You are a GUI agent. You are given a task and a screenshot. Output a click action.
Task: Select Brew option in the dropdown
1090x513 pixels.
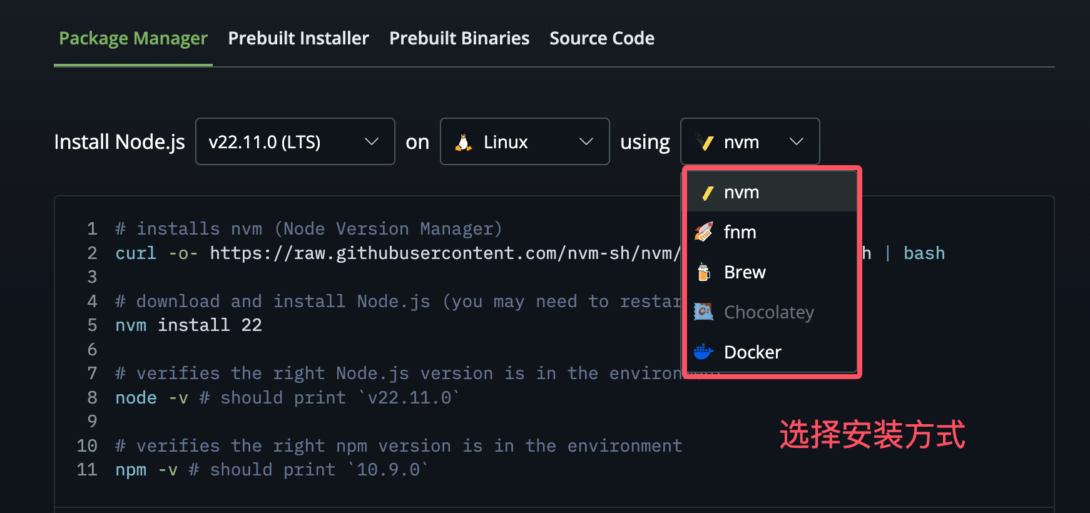pos(745,272)
